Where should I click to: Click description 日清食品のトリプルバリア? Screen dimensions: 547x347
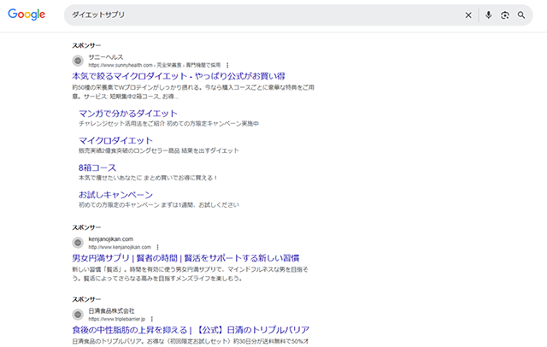point(191,341)
